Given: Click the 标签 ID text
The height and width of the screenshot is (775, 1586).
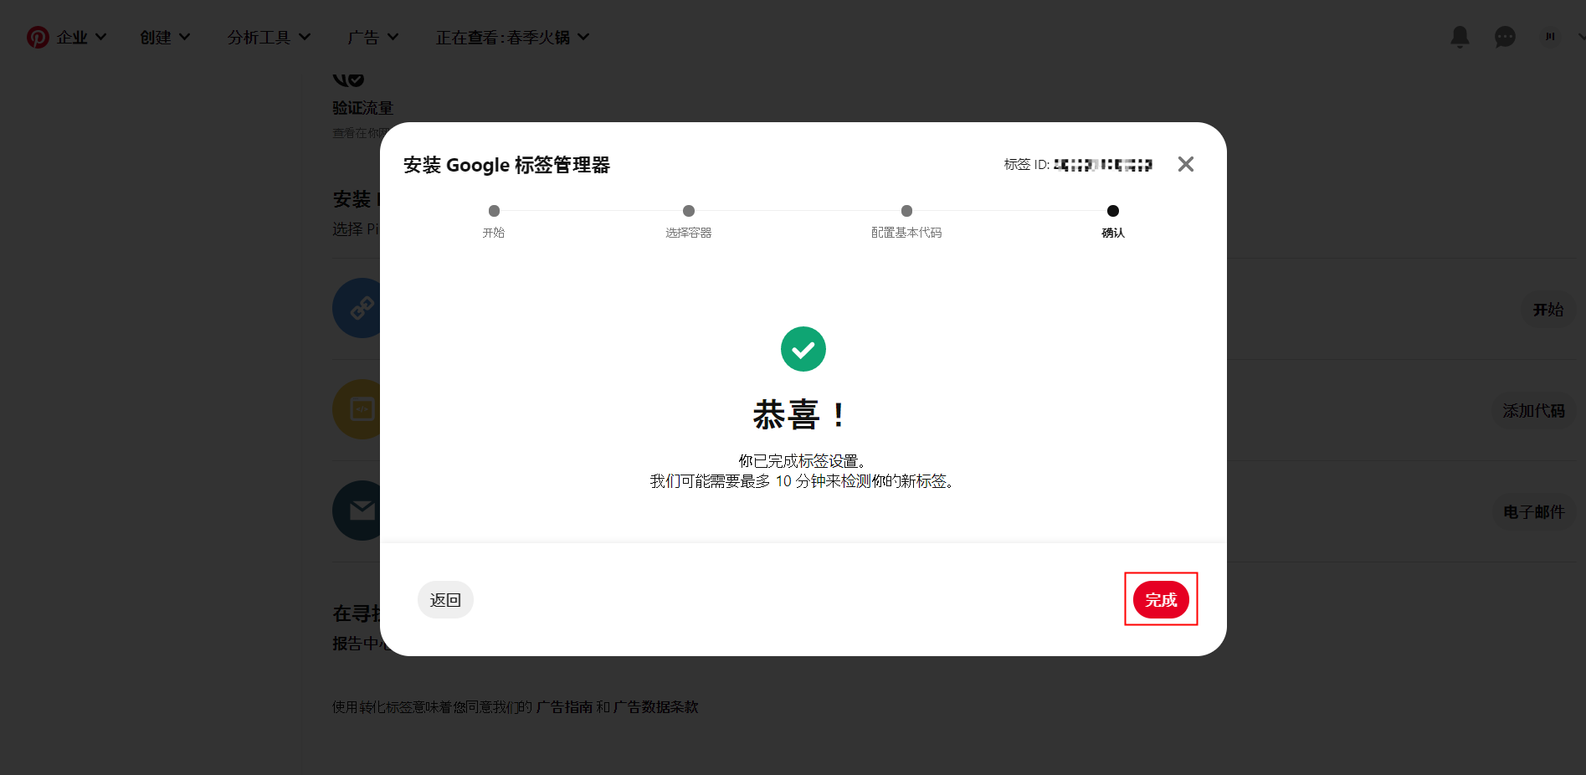Looking at the screenshot, I should (x=1078, y=164).
